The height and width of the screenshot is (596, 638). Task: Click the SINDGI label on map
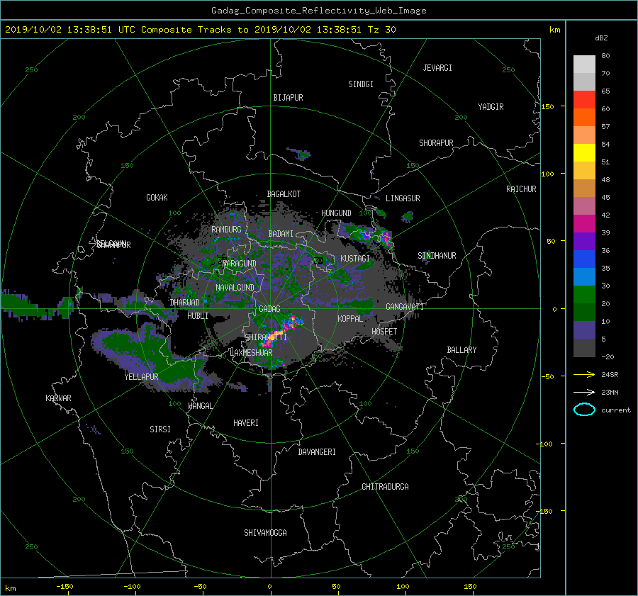pos(361,84)
